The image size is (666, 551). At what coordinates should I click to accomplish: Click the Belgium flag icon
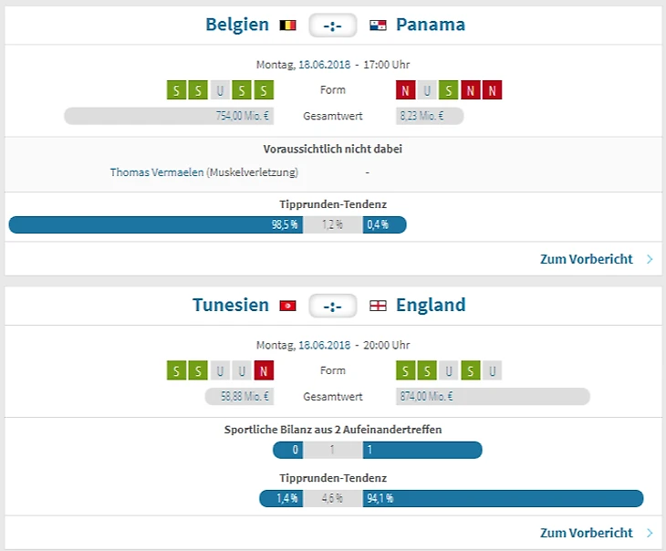287,26
